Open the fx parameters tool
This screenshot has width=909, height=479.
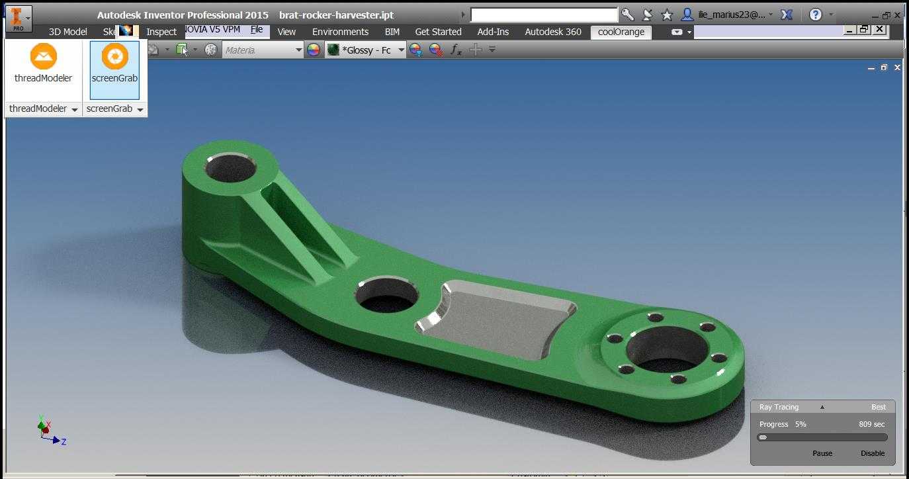click(x=456, y=50)
